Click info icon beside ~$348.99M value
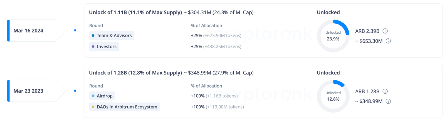Viewport: 445px width, 127px height. point(389,101)
